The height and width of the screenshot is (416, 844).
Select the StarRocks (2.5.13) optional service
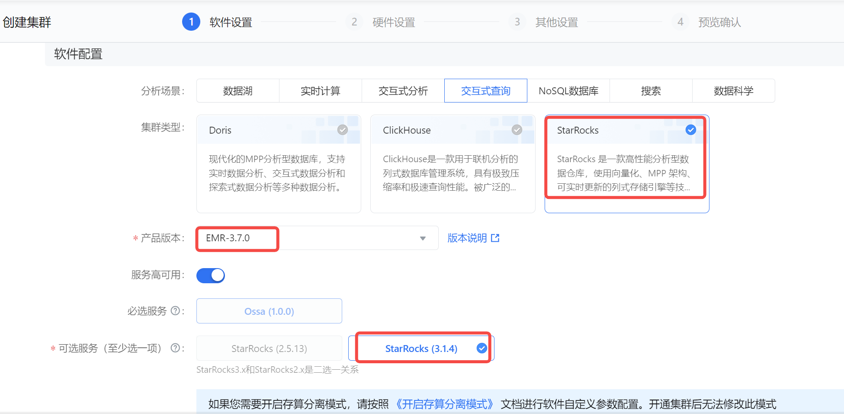tap(269, 348)
